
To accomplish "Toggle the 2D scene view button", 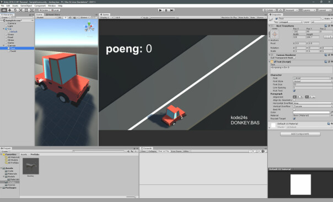I will coord(60,18).
